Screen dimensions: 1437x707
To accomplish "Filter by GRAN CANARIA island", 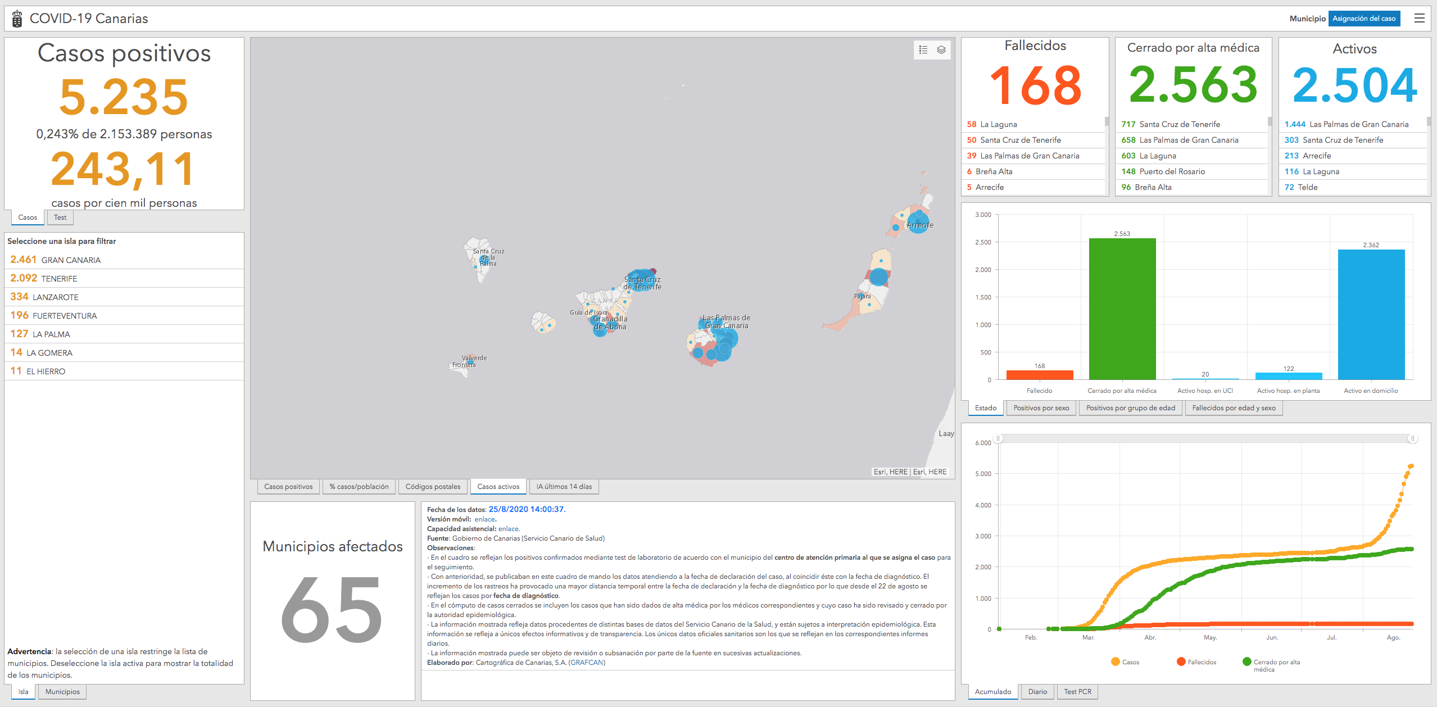I will tap(71, 260).
